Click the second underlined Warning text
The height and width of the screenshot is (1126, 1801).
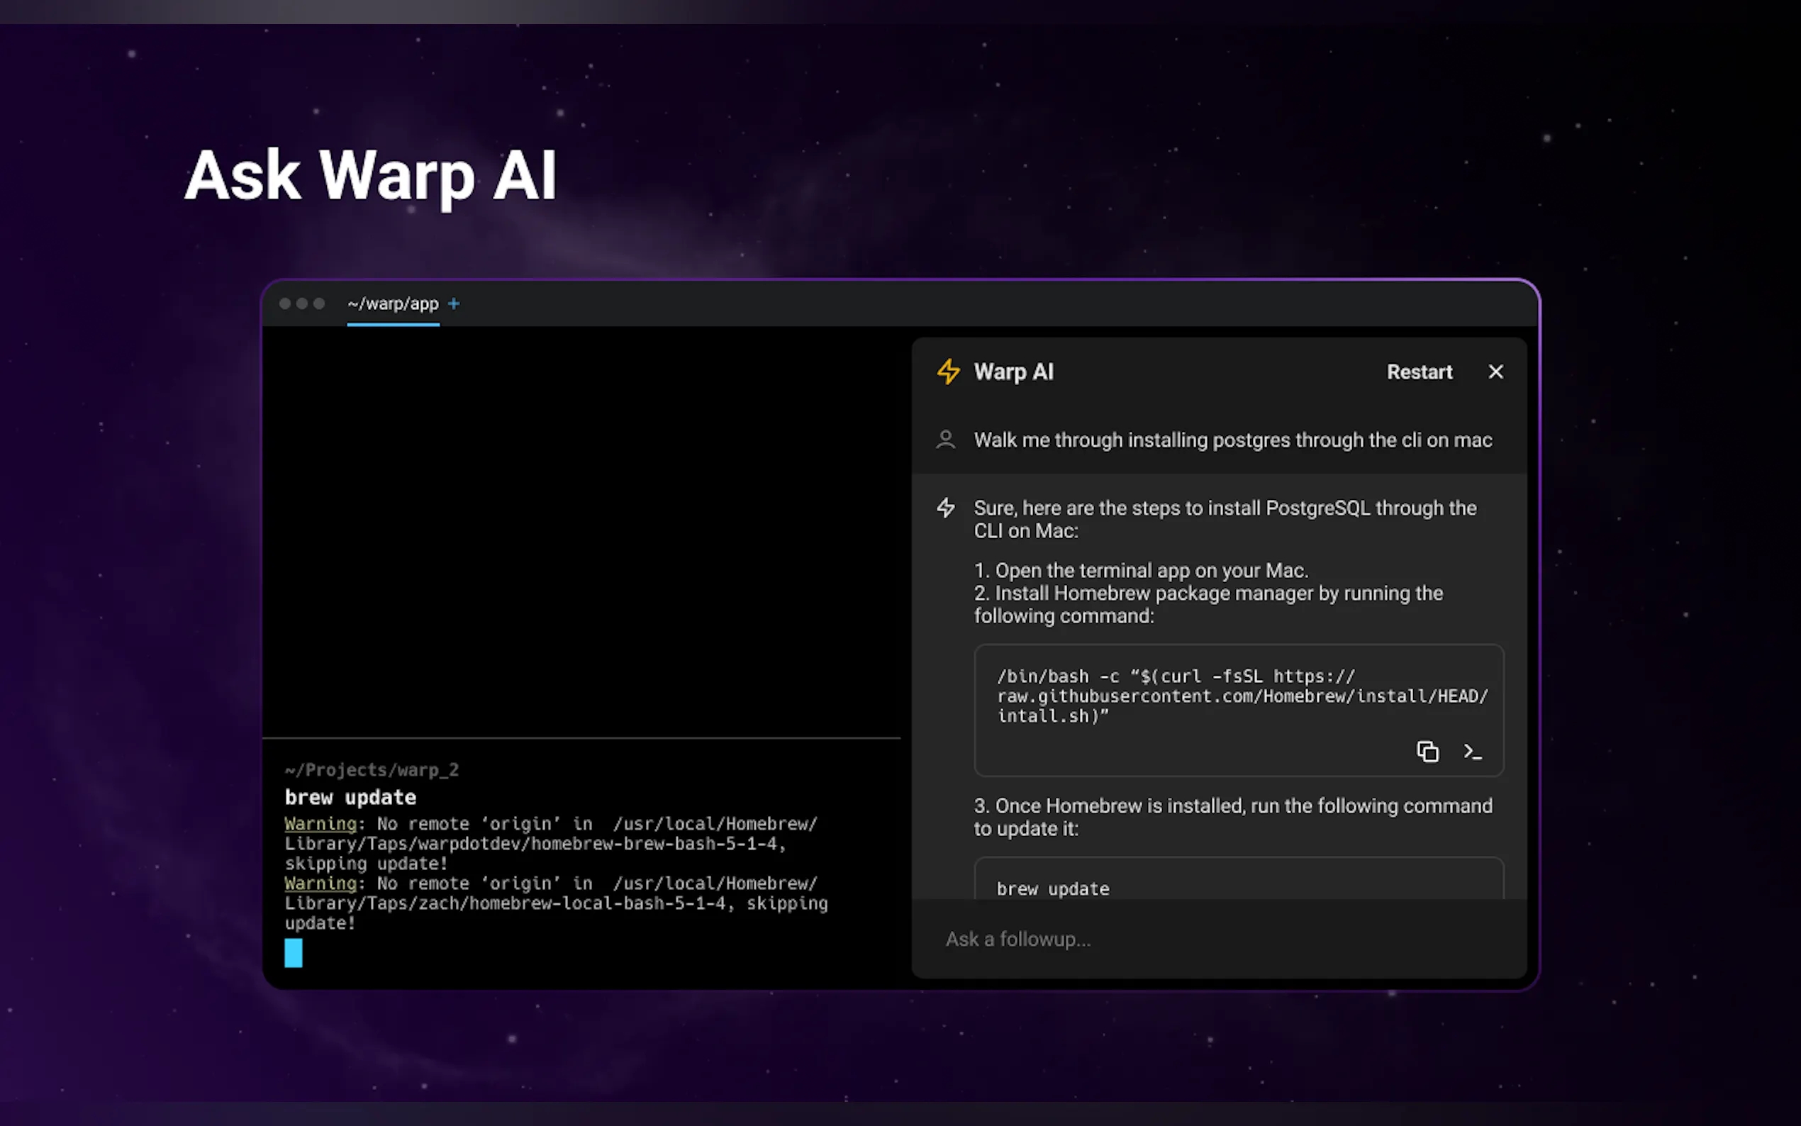click(320, 883)
